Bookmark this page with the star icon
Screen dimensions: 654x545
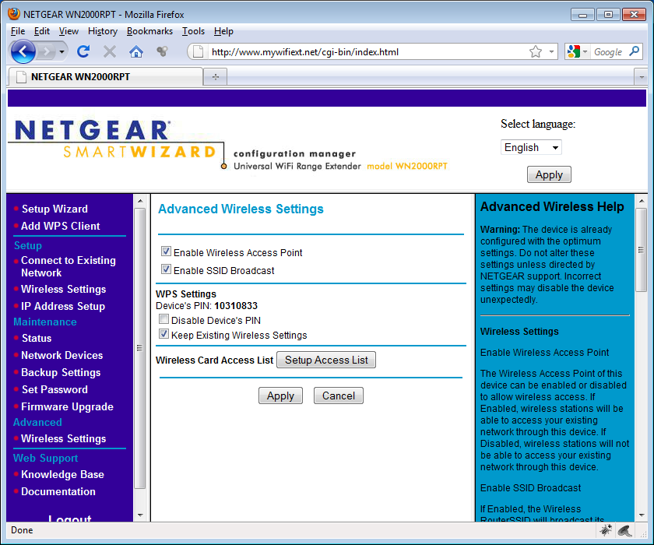pos(536,51)
